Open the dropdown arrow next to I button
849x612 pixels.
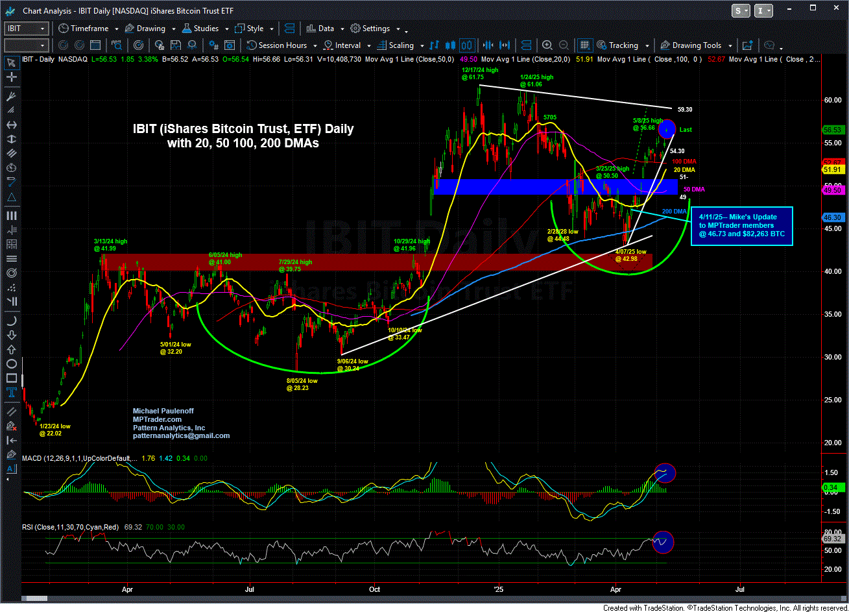(769, 11)
